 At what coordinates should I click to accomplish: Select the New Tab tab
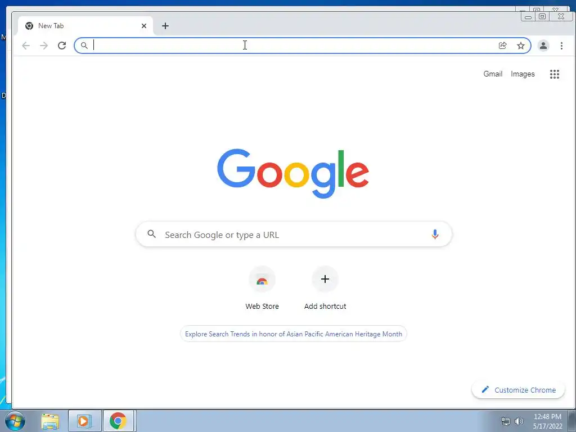point(85,26)
